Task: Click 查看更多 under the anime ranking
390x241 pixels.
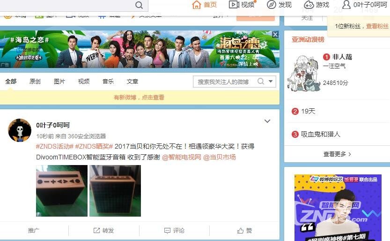Action: tap(337, 154)
